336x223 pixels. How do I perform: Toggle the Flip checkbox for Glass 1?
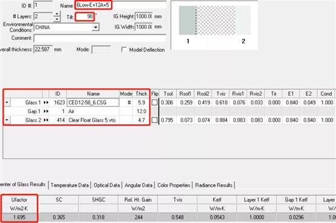154,102
